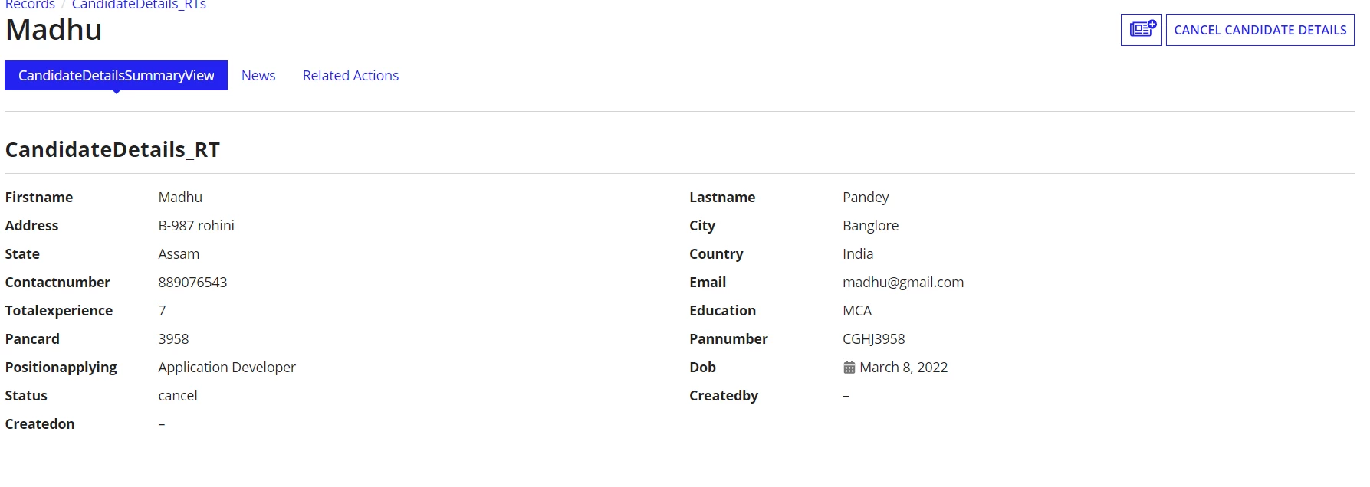Click the Lastname value Pandey
Viewport: 1370px width, 487px height.
click(866, 197)
